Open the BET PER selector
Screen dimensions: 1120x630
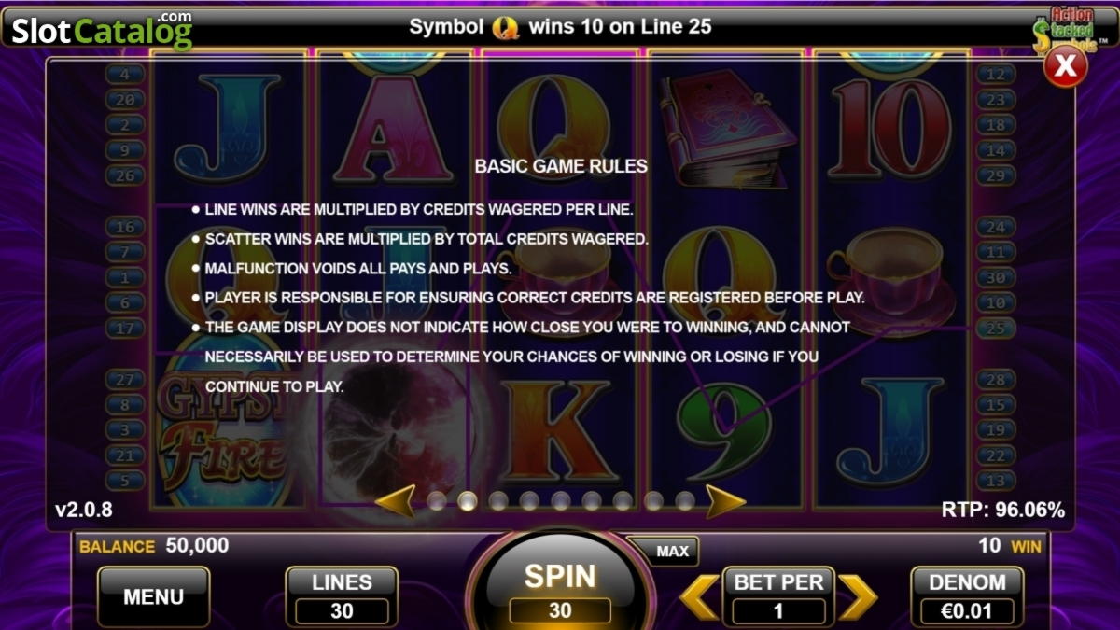tap(778, 597)
